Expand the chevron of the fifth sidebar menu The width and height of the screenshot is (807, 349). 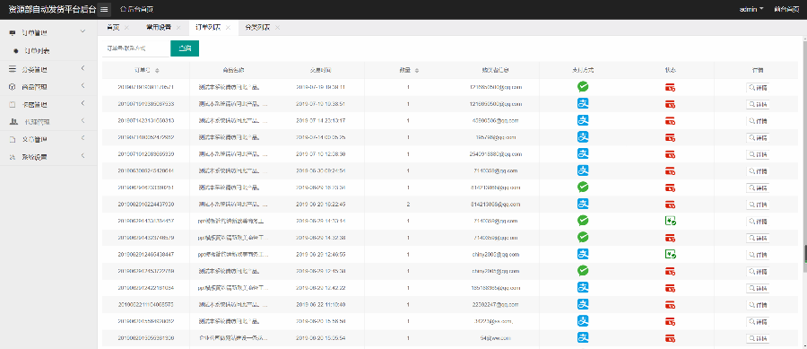(82, 121)
